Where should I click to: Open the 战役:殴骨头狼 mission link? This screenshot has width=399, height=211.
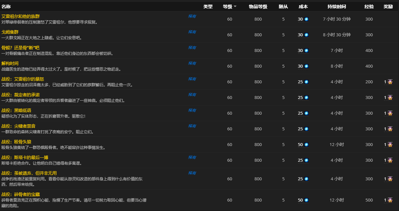16,142
